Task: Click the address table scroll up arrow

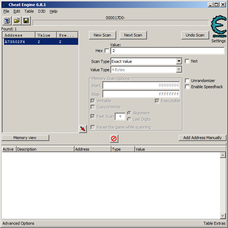Action: click(223, 155)
